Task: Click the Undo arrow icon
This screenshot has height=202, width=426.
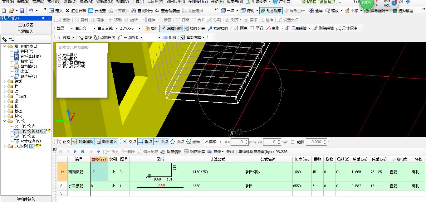Action: pyautogui.click(x=31, y=11)
